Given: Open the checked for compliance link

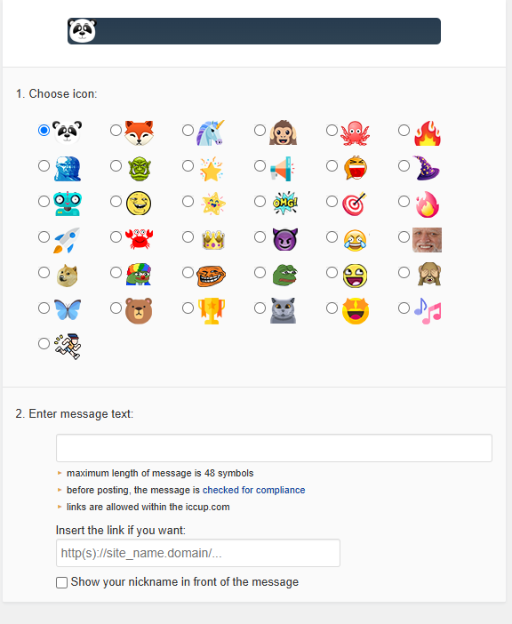Looking at the screenshot, I should [254, 490].
